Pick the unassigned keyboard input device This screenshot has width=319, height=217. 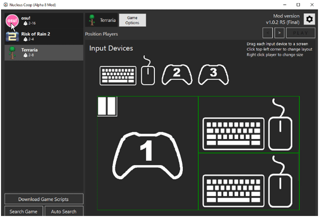coord(118,76)
